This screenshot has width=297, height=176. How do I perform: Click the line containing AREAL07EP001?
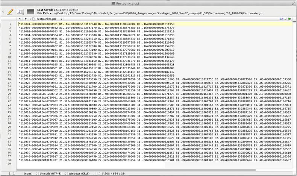(x=155, y=97)
